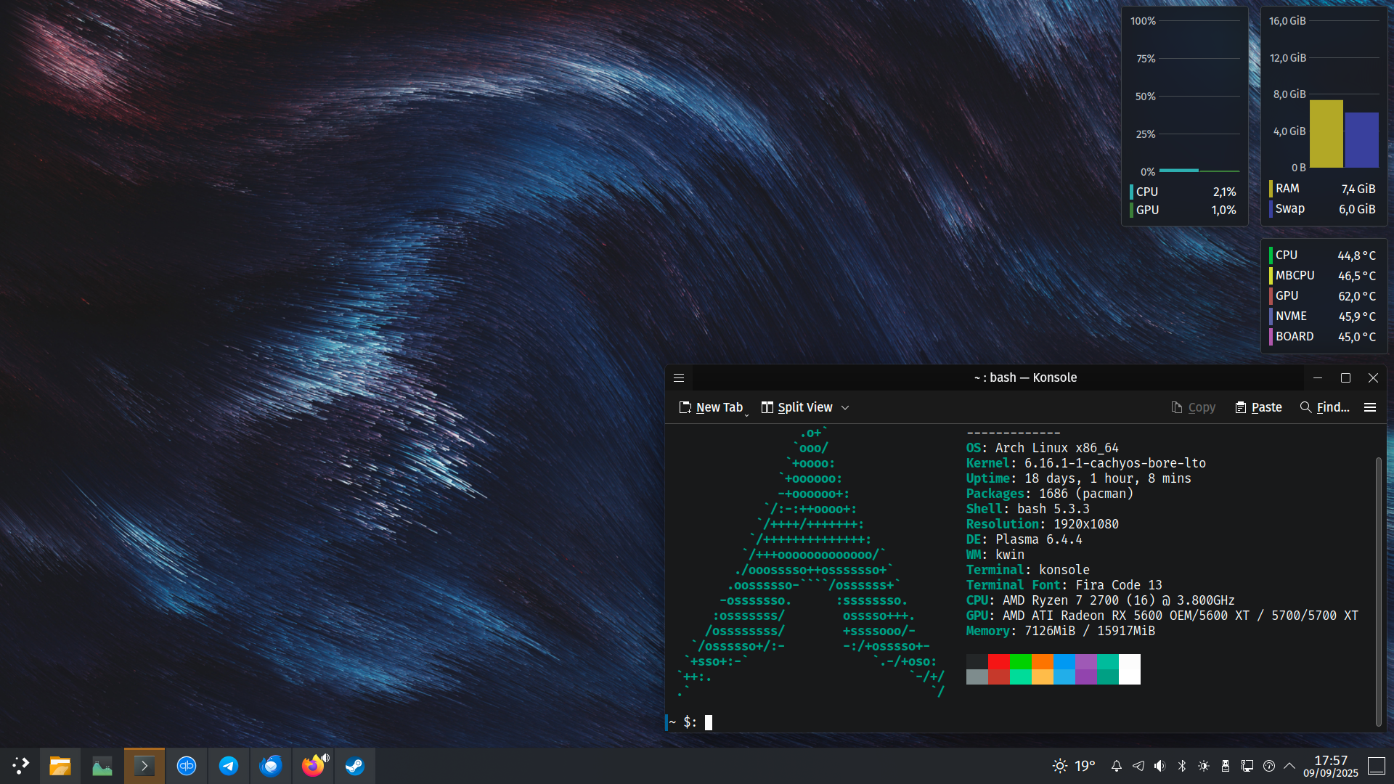Open Konsole window menu in title bar
Screen dimensions: 1394x784
click(x=679, y=377)
